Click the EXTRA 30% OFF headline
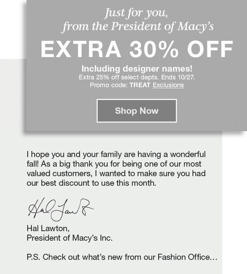The height and width of the screenshot is (274, 247). pyautogui.click(x=137, y=49)
